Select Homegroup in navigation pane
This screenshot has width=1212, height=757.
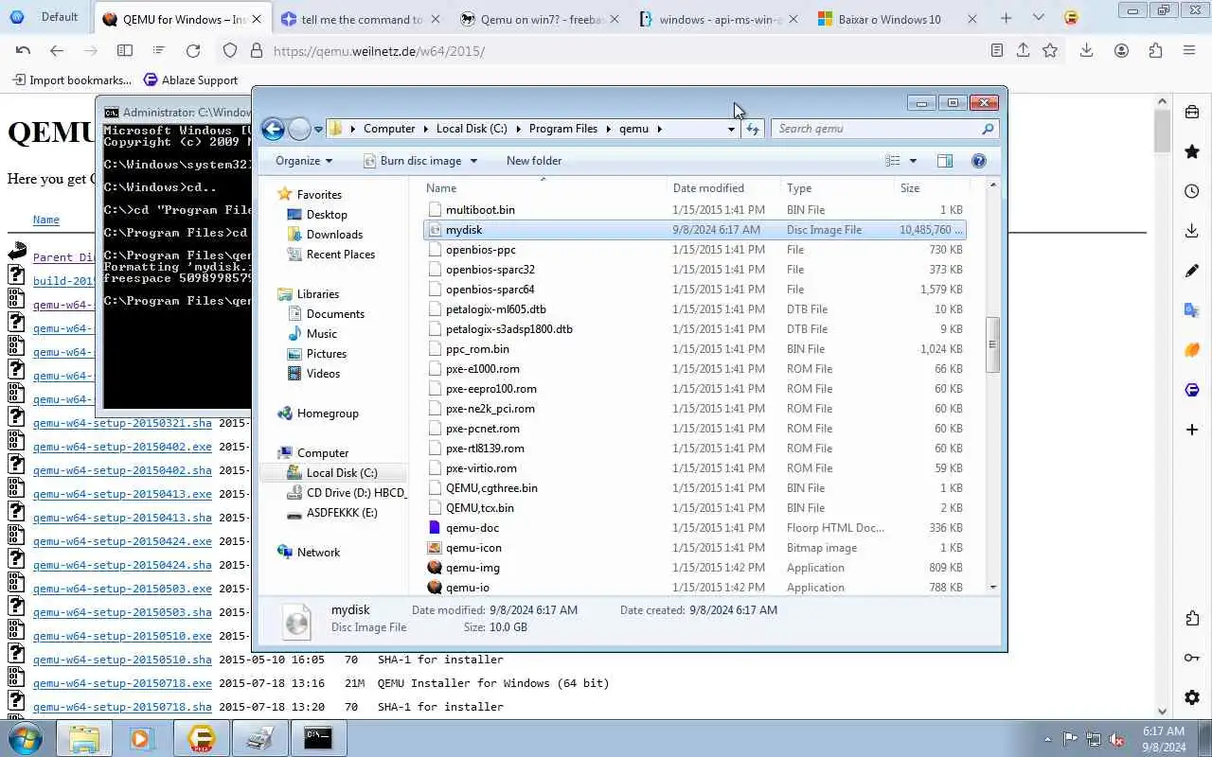[328, 414]
